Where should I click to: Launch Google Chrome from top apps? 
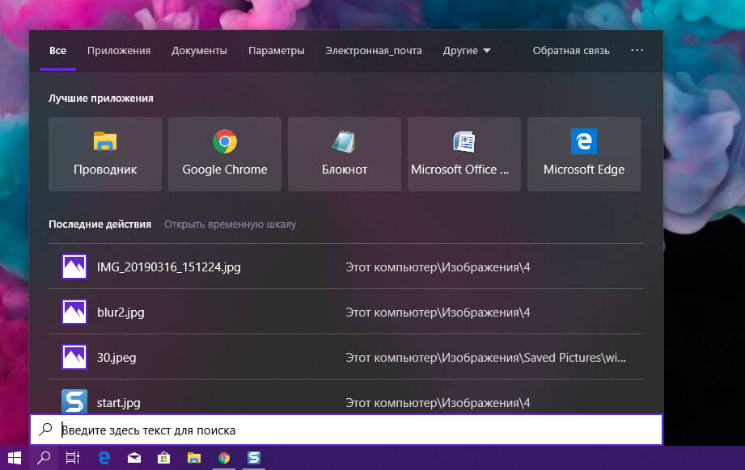(x=225, y=154)
